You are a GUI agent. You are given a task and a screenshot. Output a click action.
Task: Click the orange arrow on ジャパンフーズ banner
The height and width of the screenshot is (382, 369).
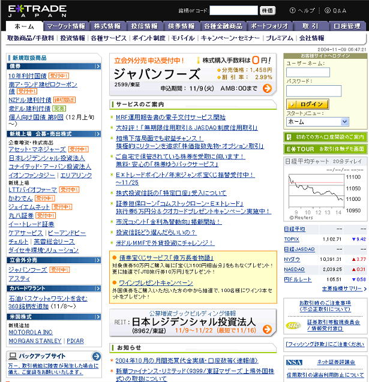(268, 88)
